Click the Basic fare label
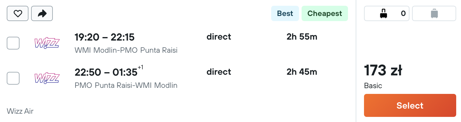Screen dimensions: 461x122 (x=373, y=86)
